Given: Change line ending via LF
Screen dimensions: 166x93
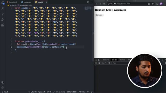Looking at the screenshot, I should click(54, 92).
